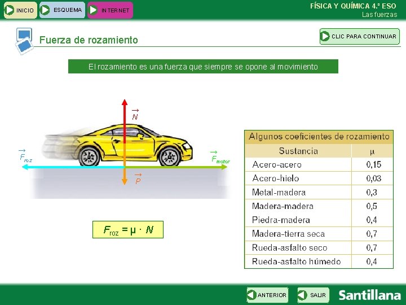Click the 'μ' column header
The image size is (406, 305).
click(x=372, y=151)
